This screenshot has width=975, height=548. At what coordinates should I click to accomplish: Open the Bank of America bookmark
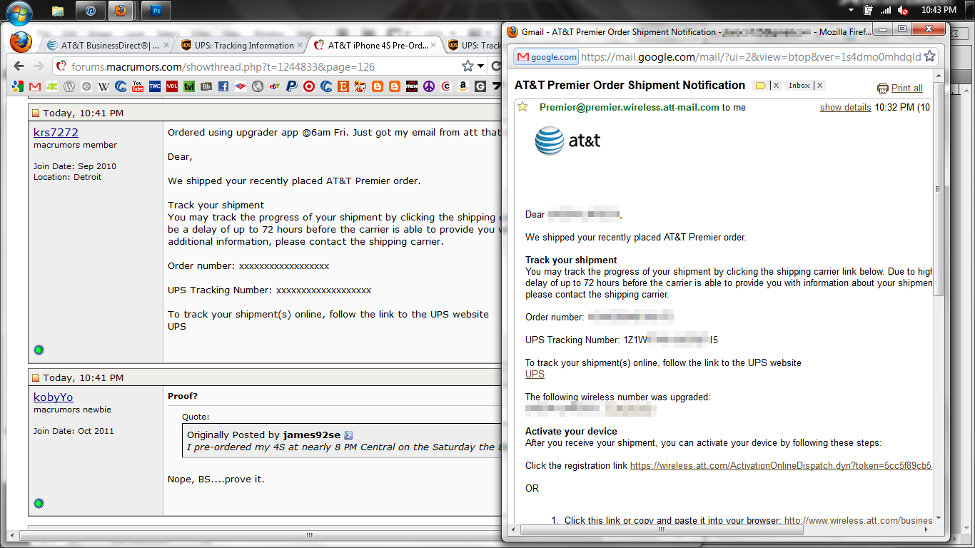241,86
